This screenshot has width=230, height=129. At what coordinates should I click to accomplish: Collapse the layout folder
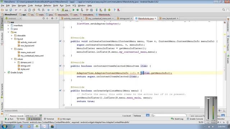click(12, 39)
